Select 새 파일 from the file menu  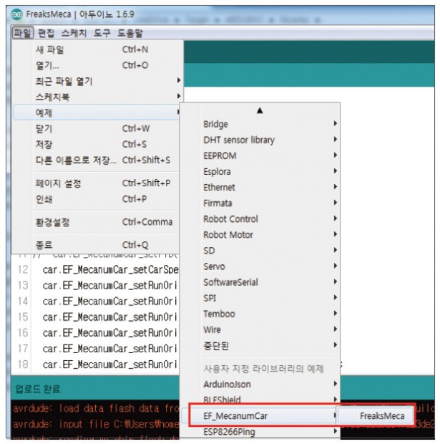(50, 50)
